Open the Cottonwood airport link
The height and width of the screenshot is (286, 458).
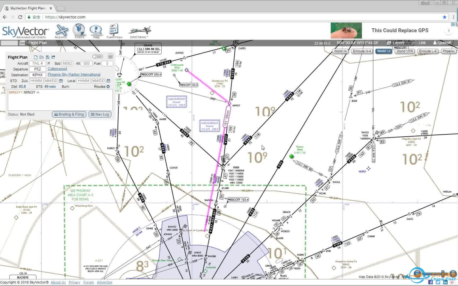(x=57, y=69)
